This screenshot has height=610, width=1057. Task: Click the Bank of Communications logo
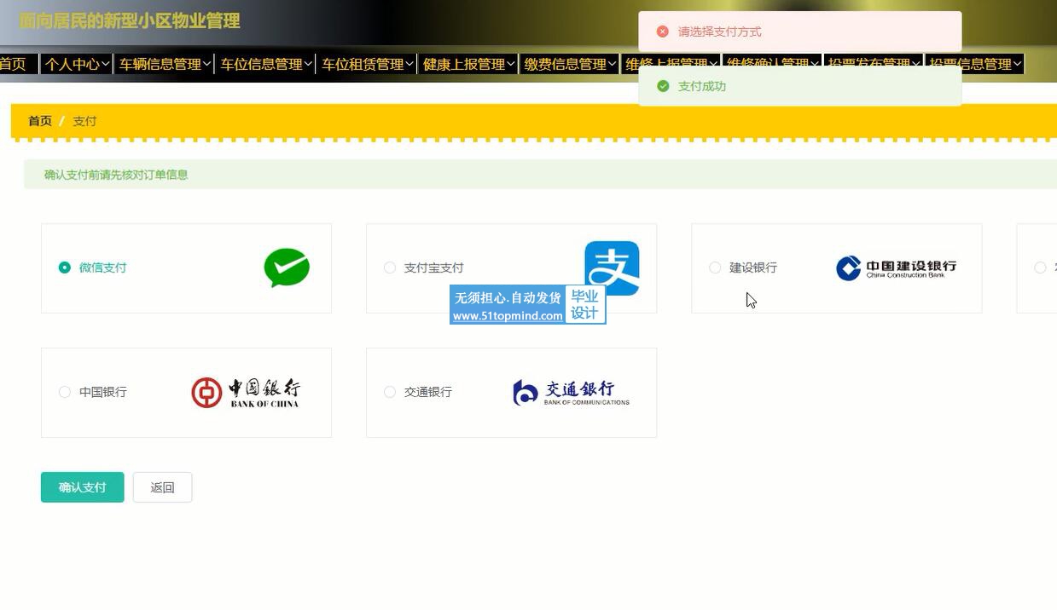[572, 393]
